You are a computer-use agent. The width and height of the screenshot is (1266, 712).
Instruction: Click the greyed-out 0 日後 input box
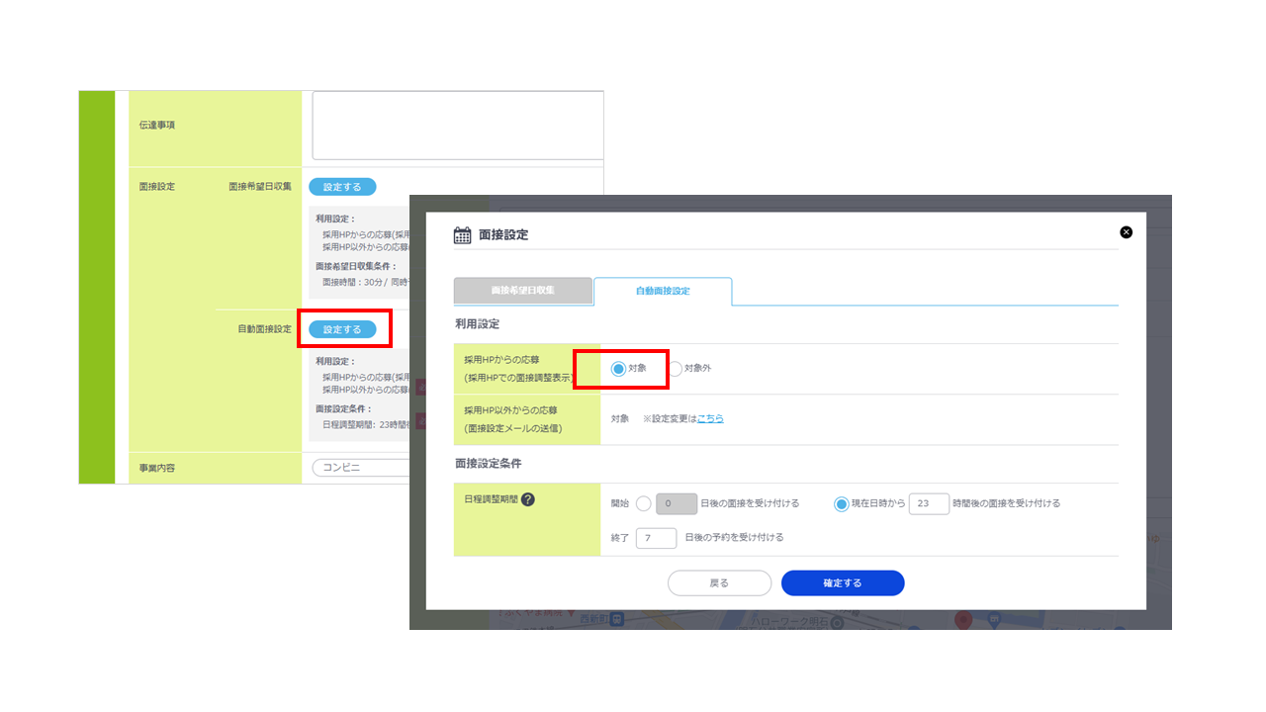677,503
